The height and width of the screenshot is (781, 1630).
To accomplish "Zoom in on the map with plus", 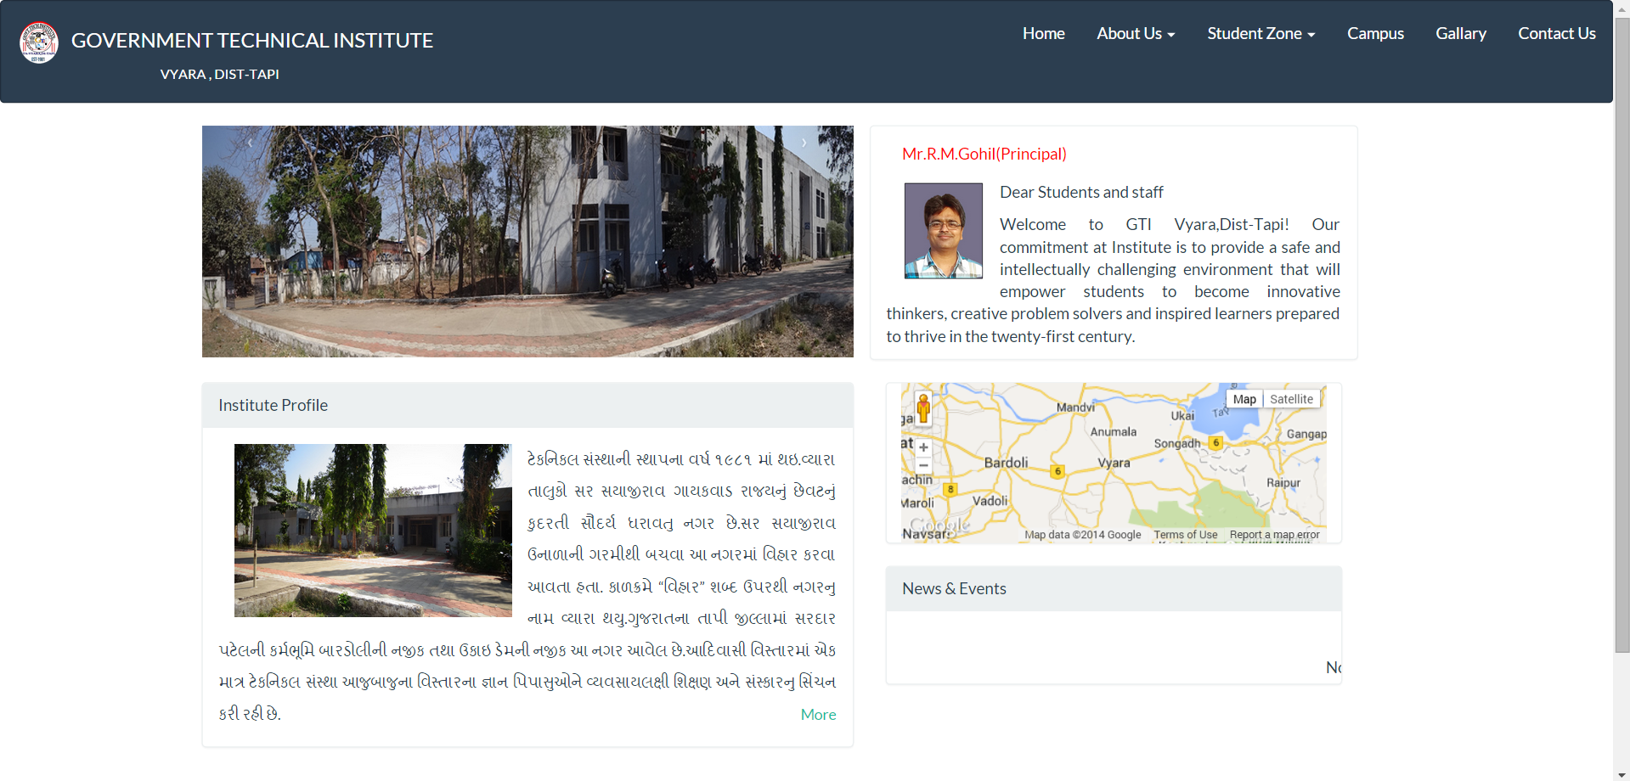I will pos(923,447).
